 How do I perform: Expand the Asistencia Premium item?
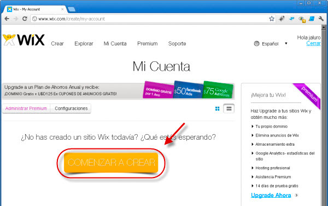tap(271, 177)
